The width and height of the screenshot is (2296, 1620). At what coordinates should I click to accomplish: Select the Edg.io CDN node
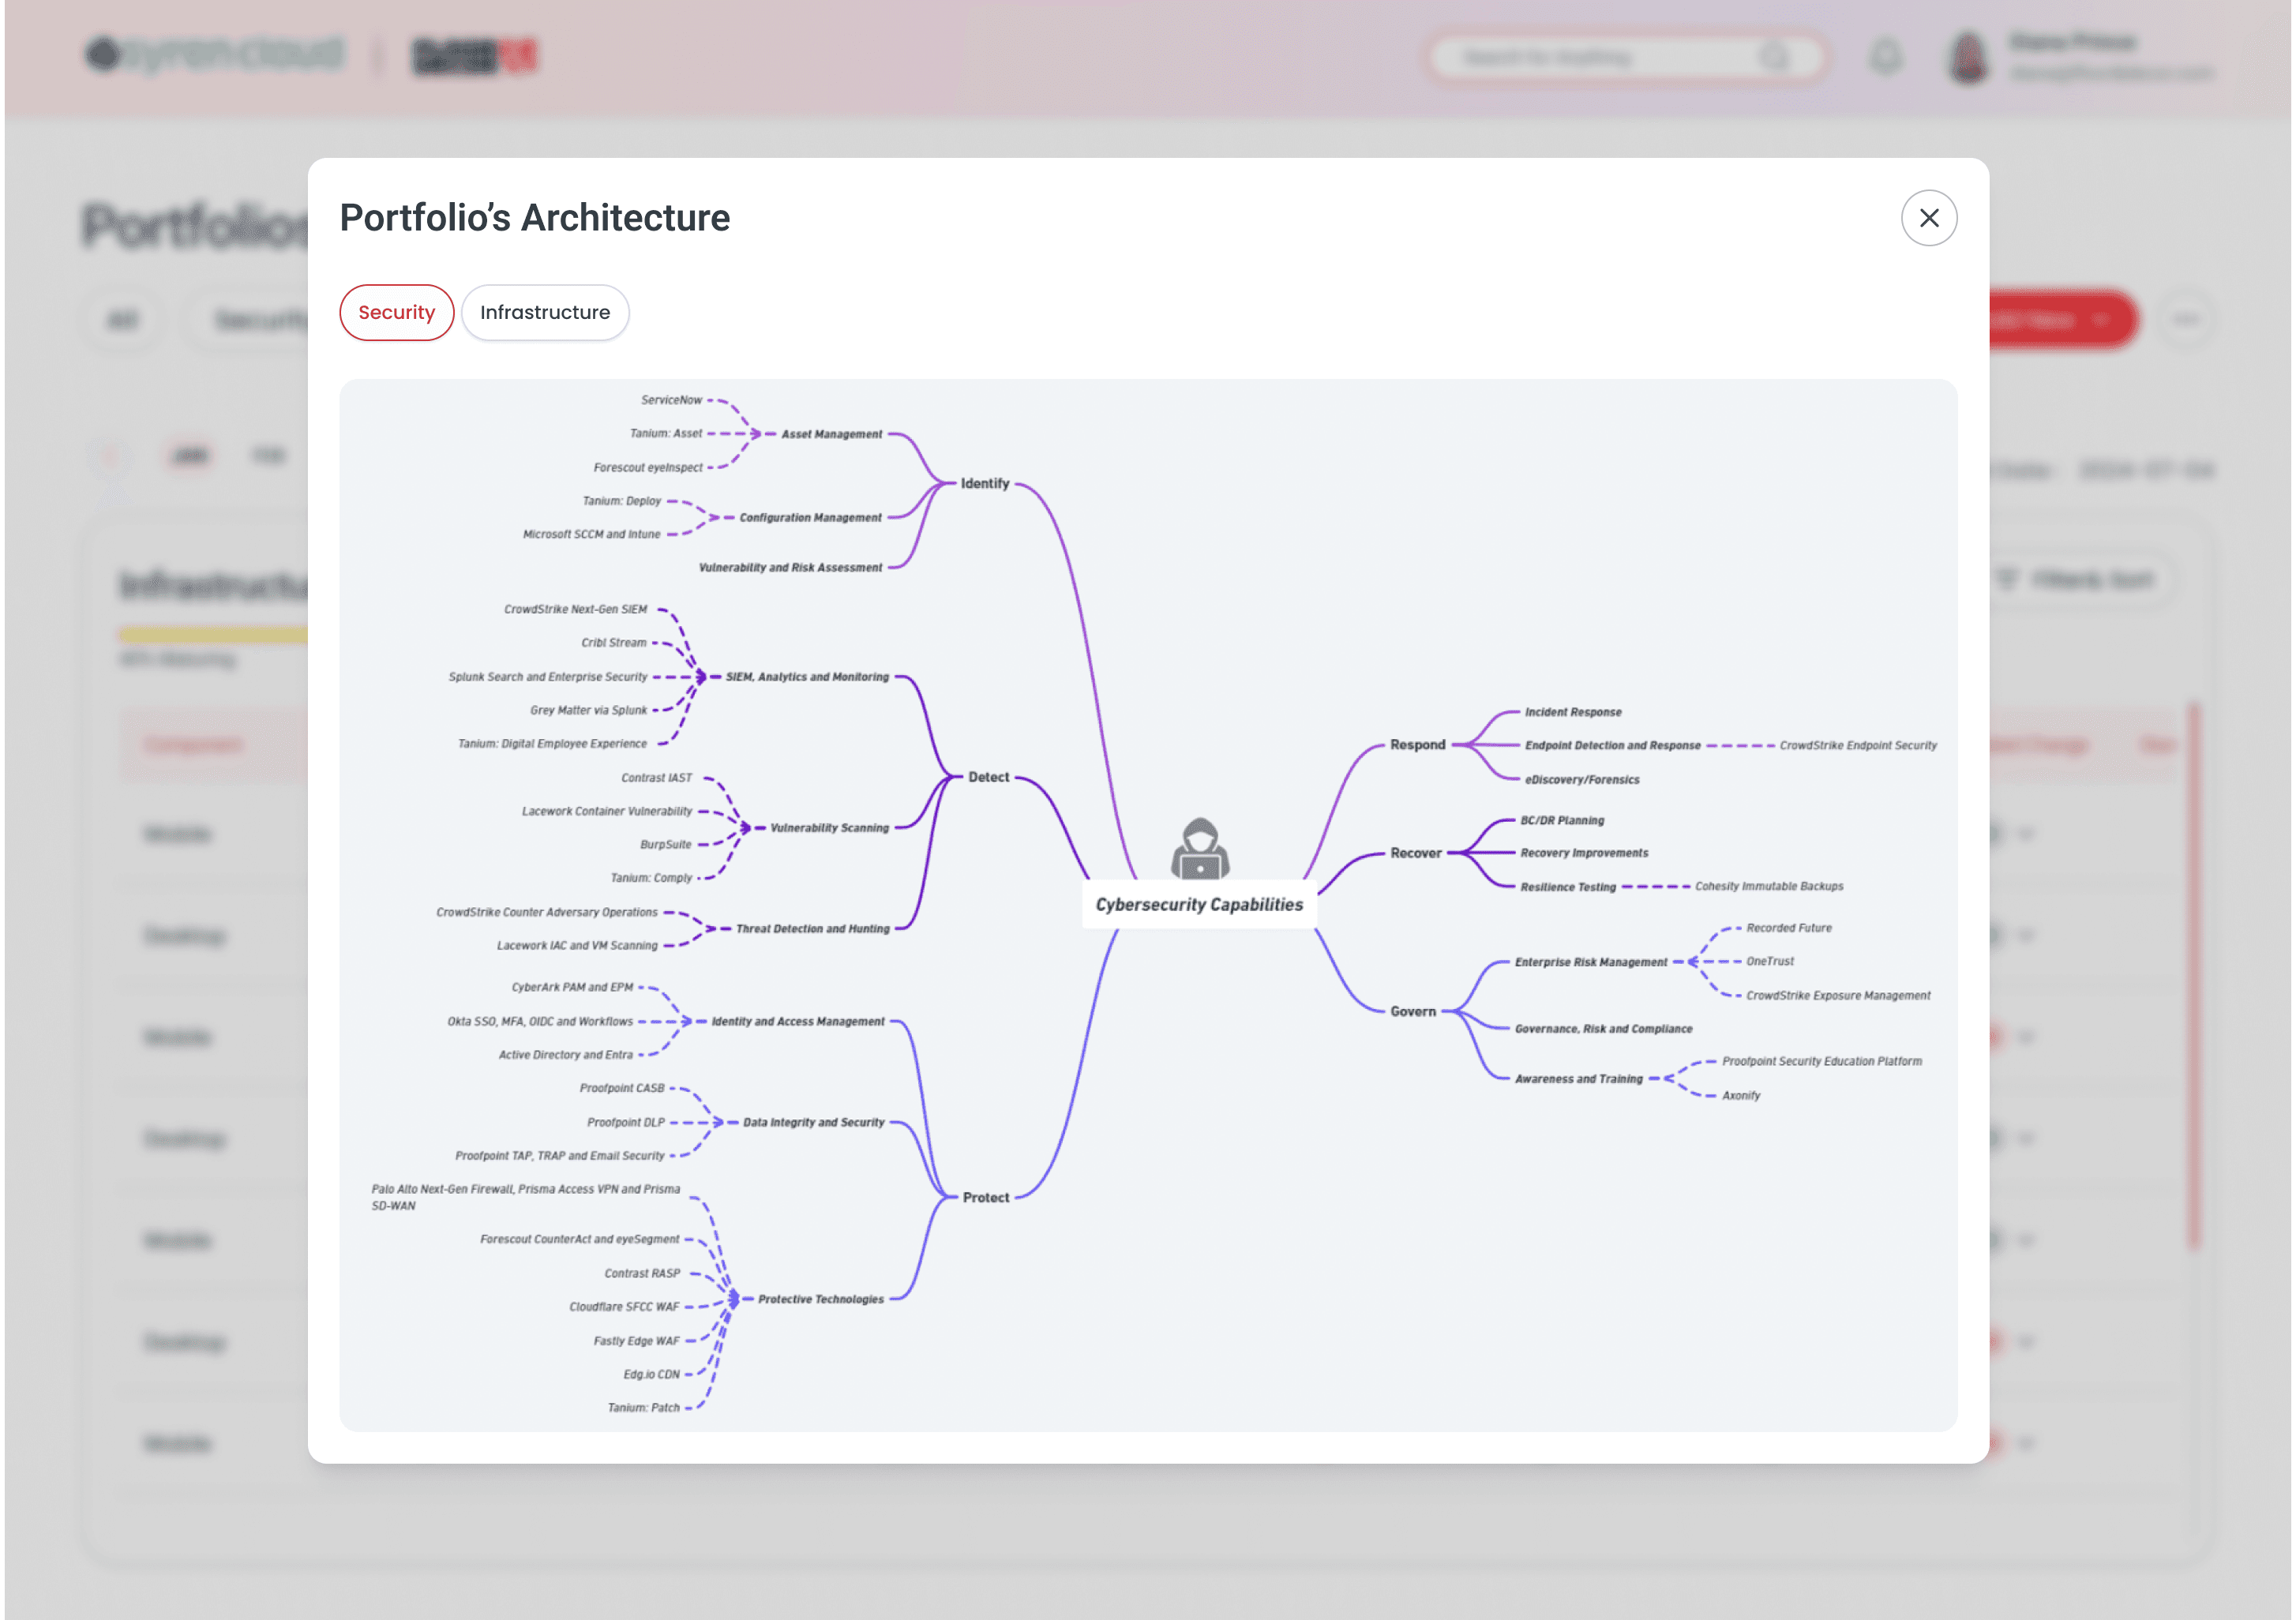click(652, 1374)
